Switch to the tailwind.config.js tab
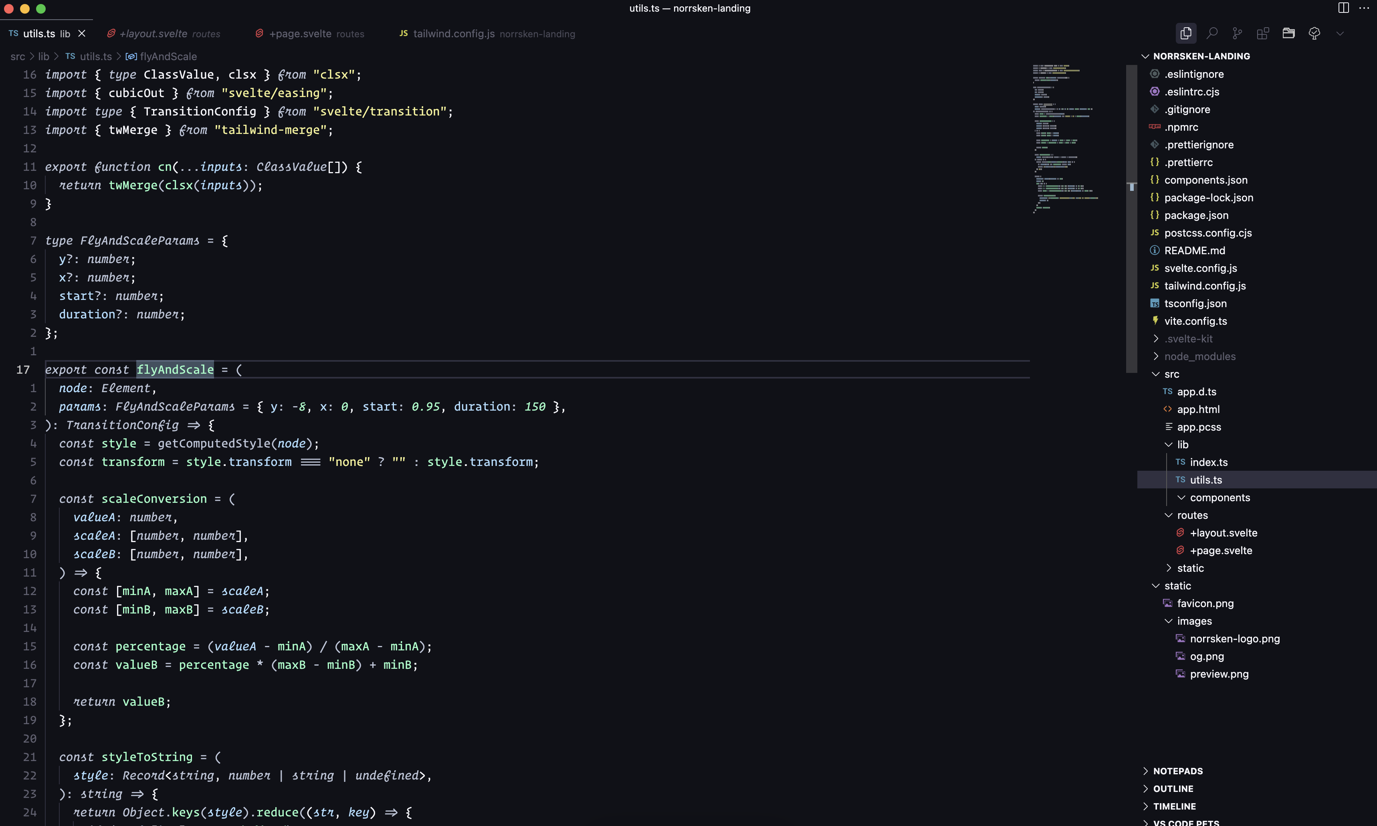 pos(453,34)
